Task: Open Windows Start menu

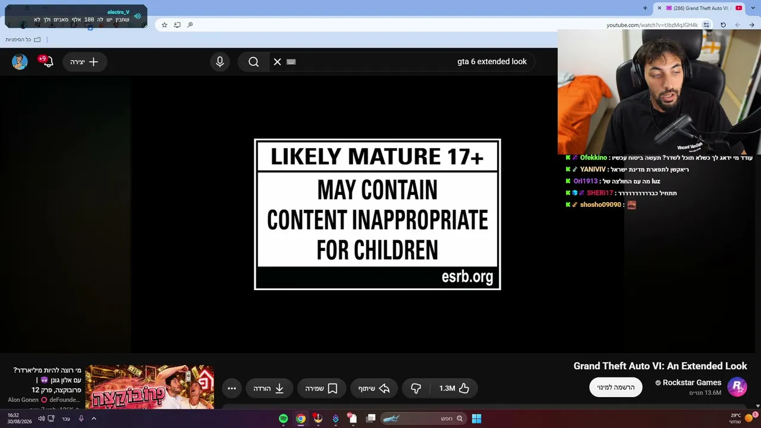Action: click(x=476, y=418)
